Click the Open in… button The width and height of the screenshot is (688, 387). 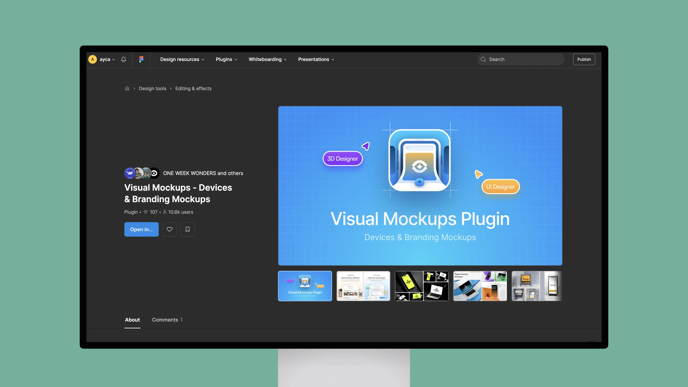point(141,229)
